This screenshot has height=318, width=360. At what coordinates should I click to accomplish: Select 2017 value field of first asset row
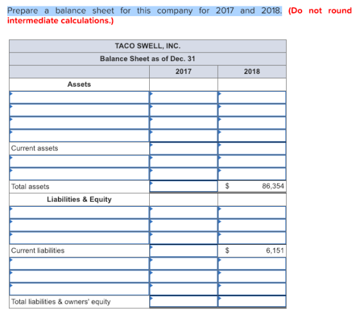(183, 97)
